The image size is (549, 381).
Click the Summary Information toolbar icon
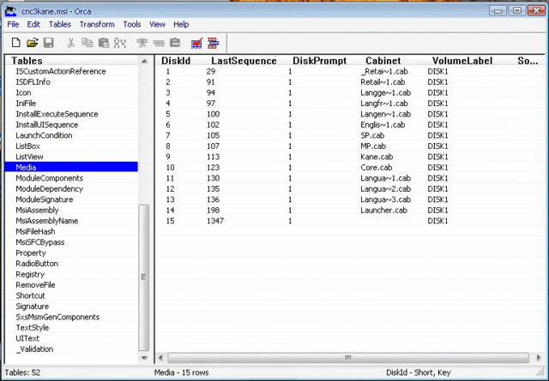(214, 43)
